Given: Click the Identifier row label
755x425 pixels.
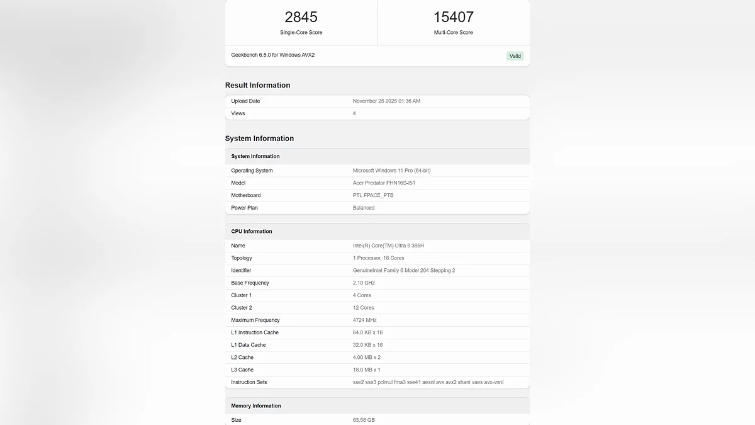Looking at the screenshot, I should [x=241, y=271].
